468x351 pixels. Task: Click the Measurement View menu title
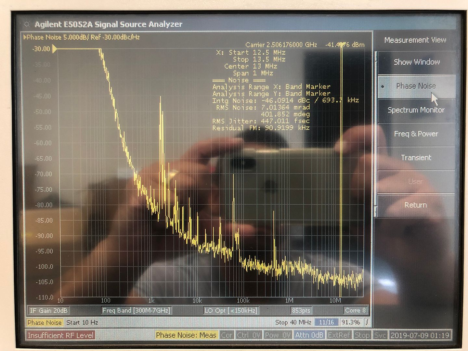point(415,40)
